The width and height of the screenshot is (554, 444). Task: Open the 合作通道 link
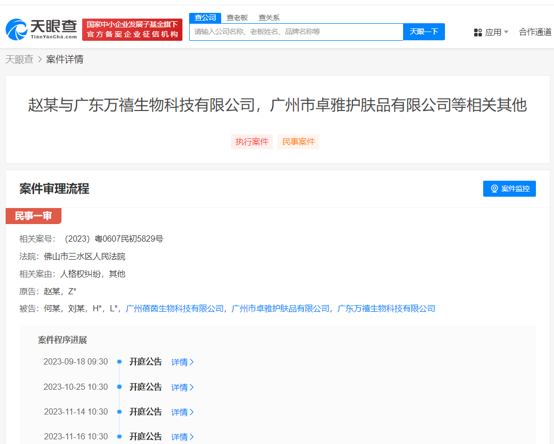tap(536, 31)
